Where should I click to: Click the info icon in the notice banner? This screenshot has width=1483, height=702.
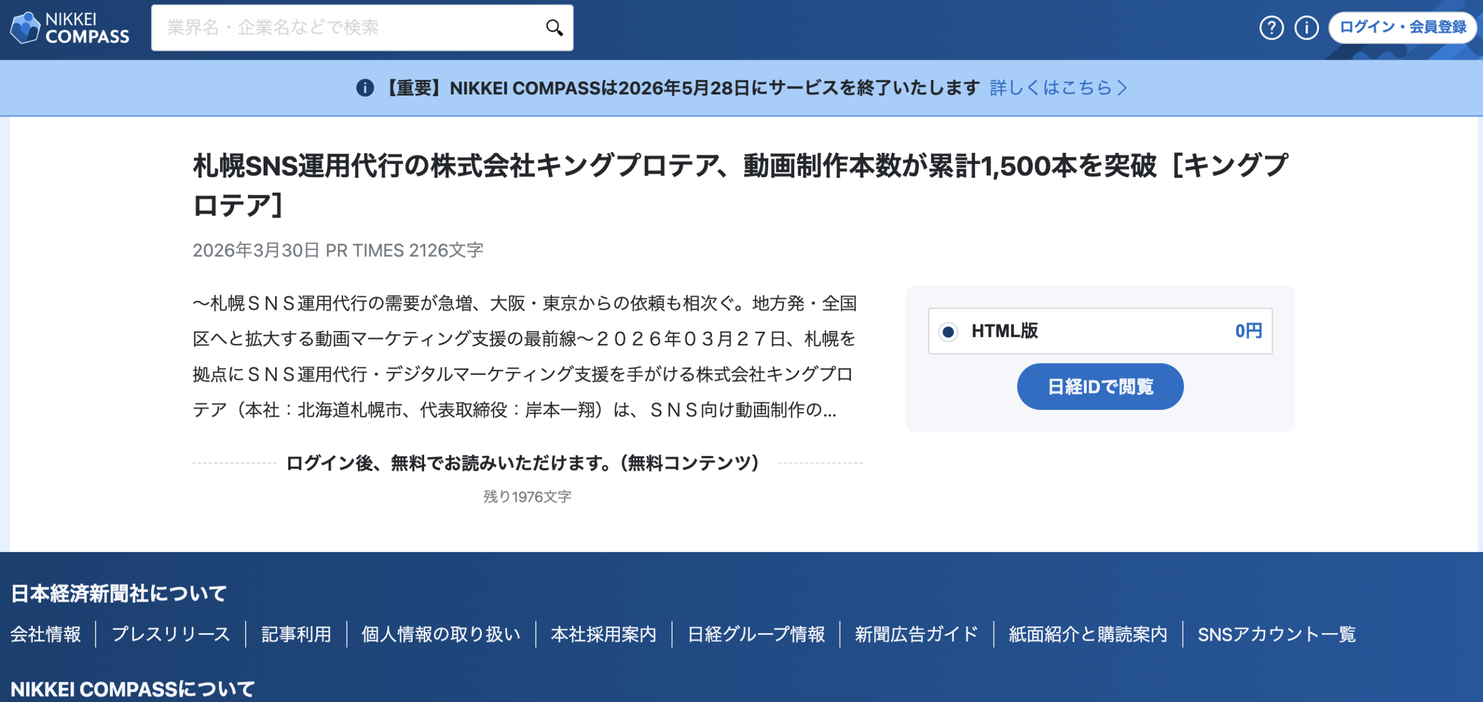pyautogui.click(x=365, y=88)
